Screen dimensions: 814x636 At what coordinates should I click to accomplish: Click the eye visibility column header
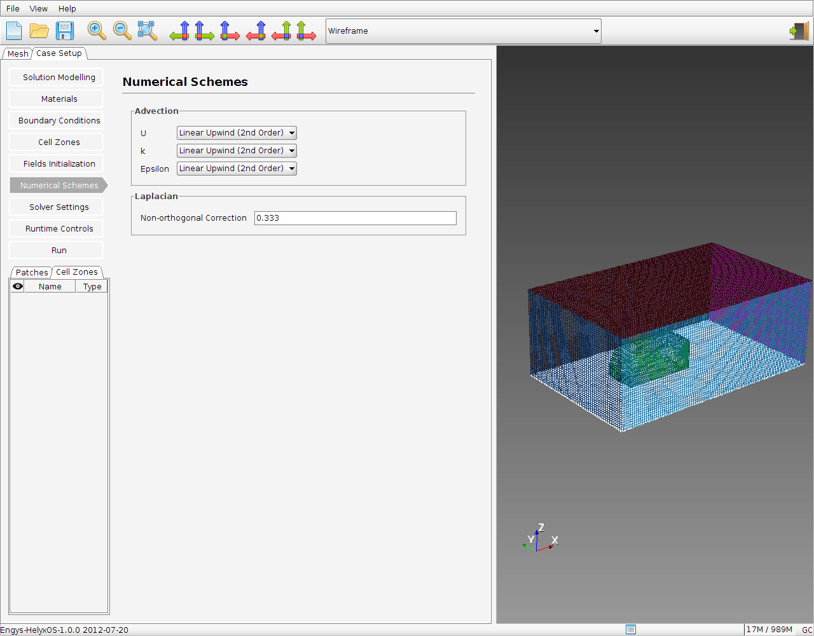18,286
